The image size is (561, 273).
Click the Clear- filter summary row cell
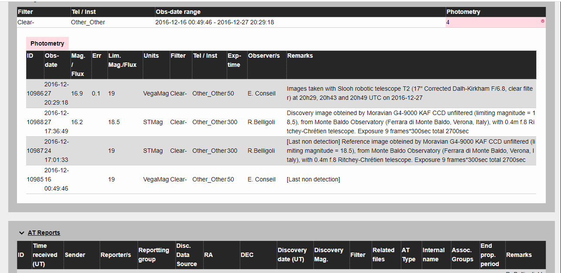pos(26,22)
